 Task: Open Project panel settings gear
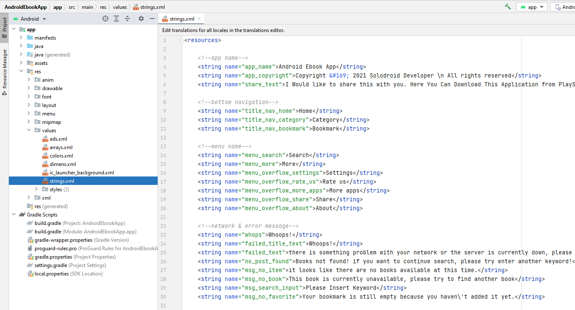(x=141, y=19)
